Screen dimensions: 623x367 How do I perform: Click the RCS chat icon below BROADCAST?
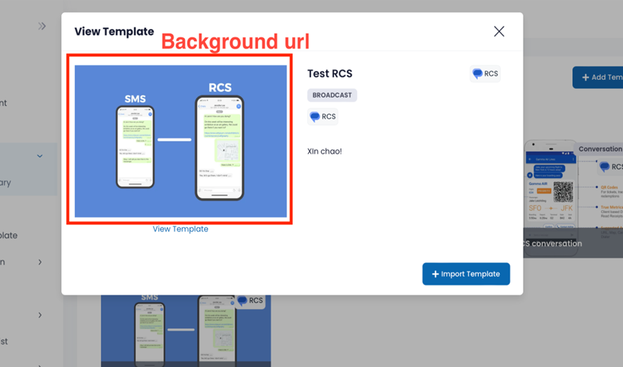[322, 116]
